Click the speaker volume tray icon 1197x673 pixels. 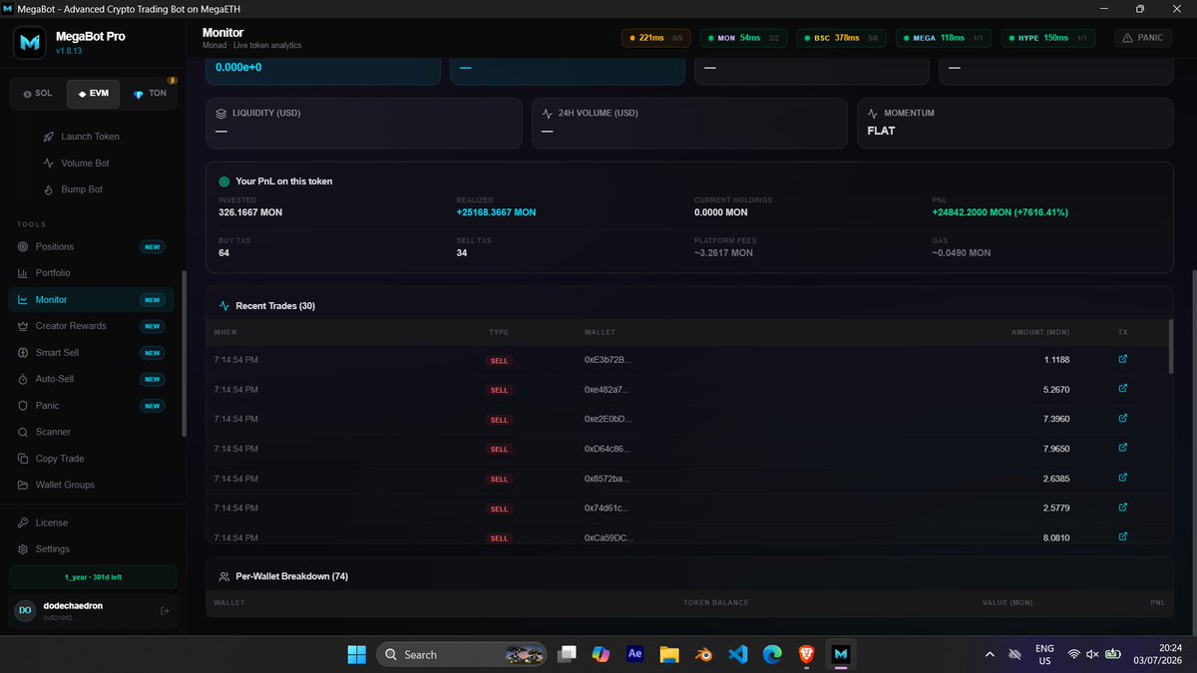pyautogui.click(x=1093, y=654)
